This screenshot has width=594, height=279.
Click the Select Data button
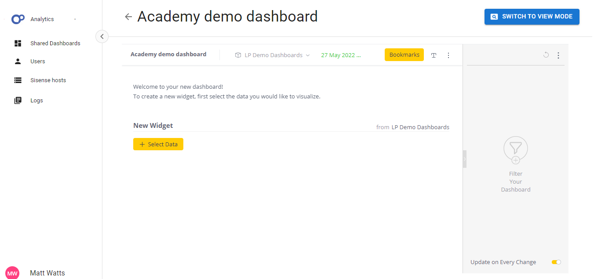click(158, 144)
